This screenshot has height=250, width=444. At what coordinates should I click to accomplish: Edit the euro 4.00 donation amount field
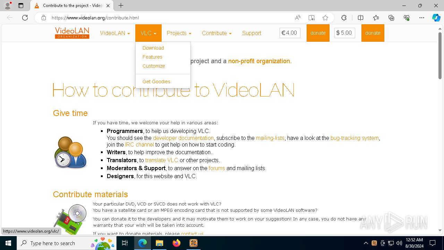290,33
